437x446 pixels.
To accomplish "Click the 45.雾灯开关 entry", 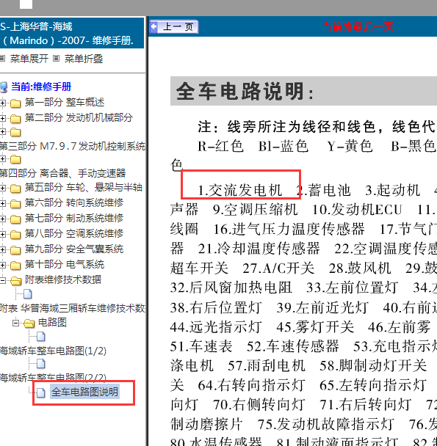I will pos(315,327).
